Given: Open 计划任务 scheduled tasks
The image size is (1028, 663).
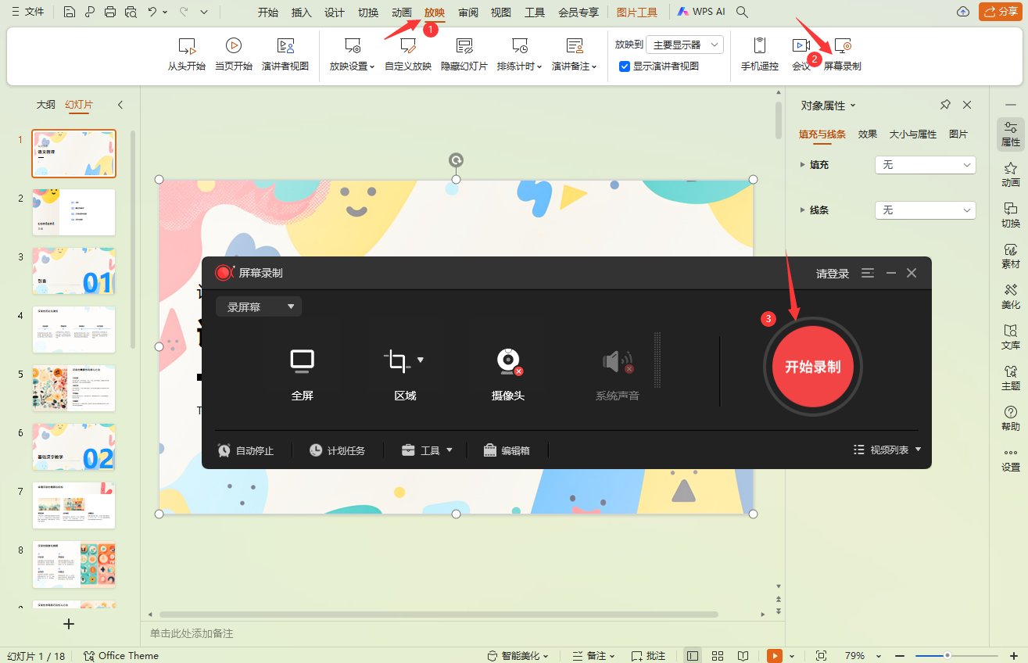Looking at the screenshot, I should click(x=337, y=450).
